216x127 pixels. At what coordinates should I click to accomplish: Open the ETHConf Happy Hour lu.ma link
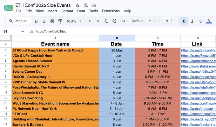coord(198,51)
